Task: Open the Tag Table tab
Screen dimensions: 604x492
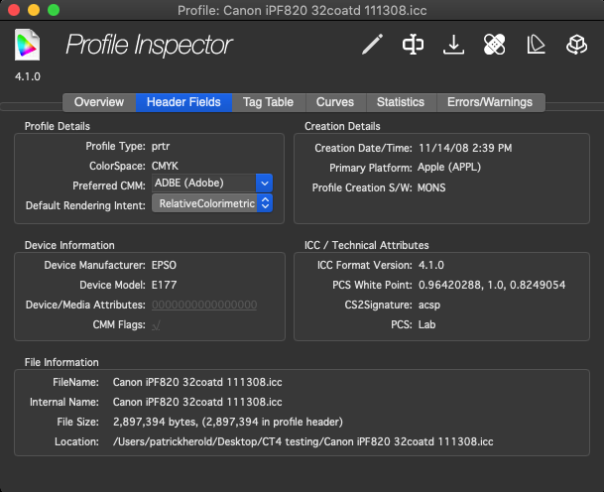Action: click(x=269, y=102)
